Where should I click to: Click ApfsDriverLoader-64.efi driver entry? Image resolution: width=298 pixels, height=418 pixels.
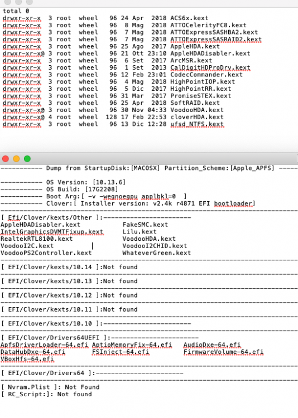(x=44, y=344)
